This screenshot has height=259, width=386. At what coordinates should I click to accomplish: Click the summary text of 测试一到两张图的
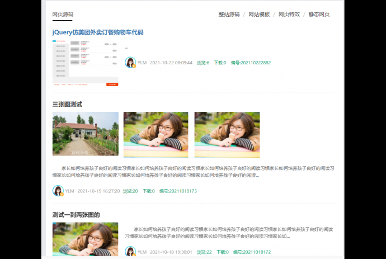click(229, 233)
